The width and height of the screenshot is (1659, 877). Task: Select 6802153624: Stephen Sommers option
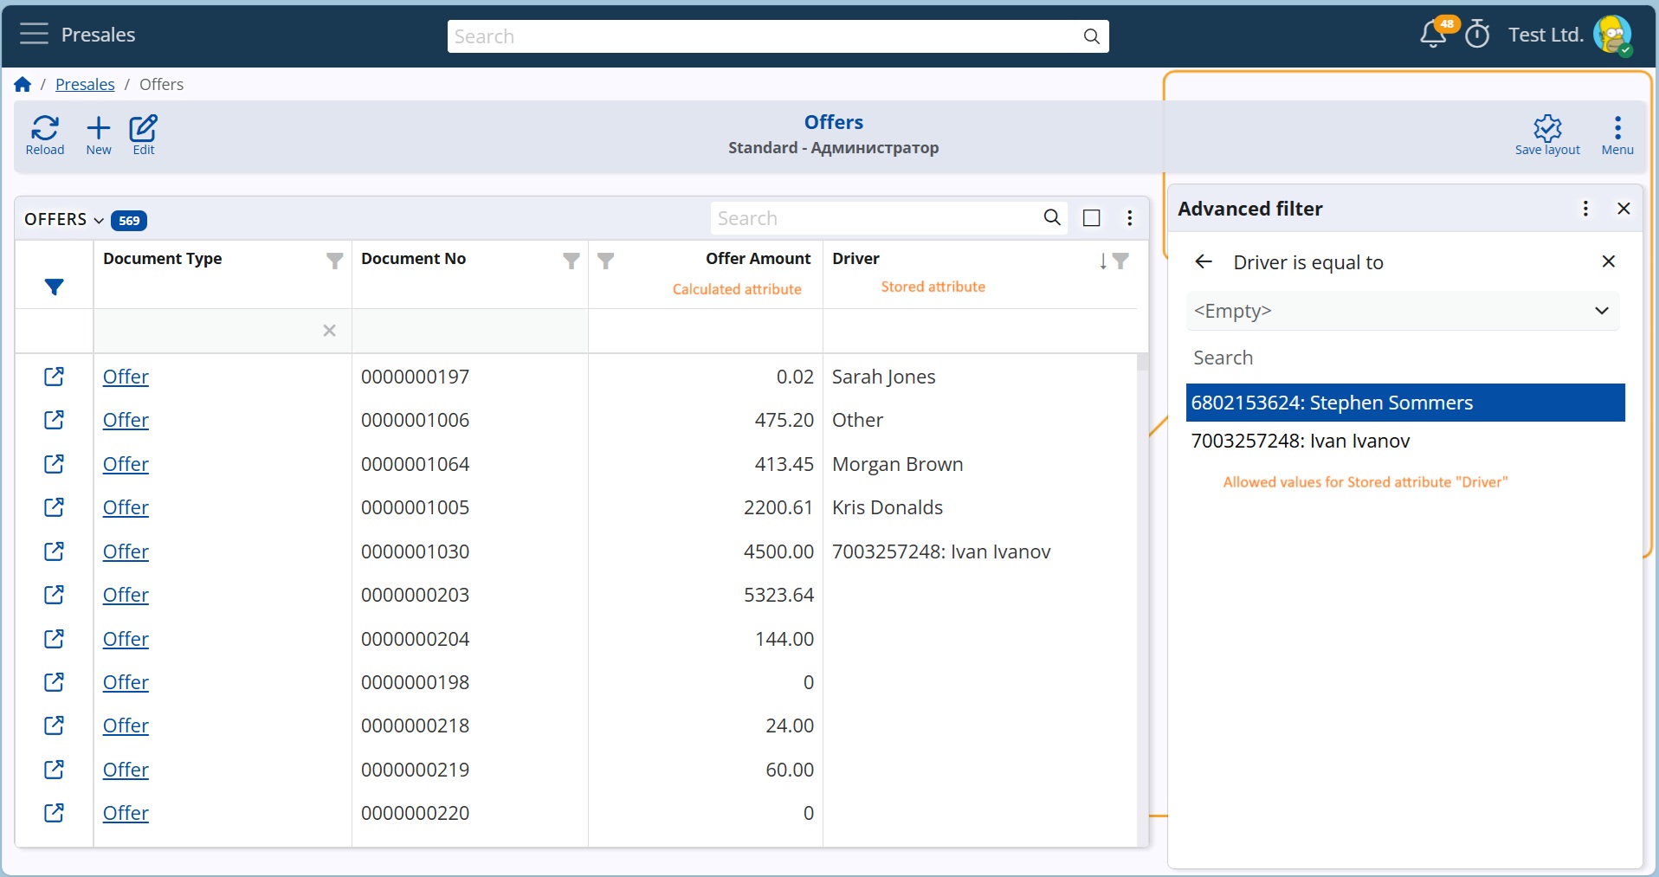[x=1405, y=403]
